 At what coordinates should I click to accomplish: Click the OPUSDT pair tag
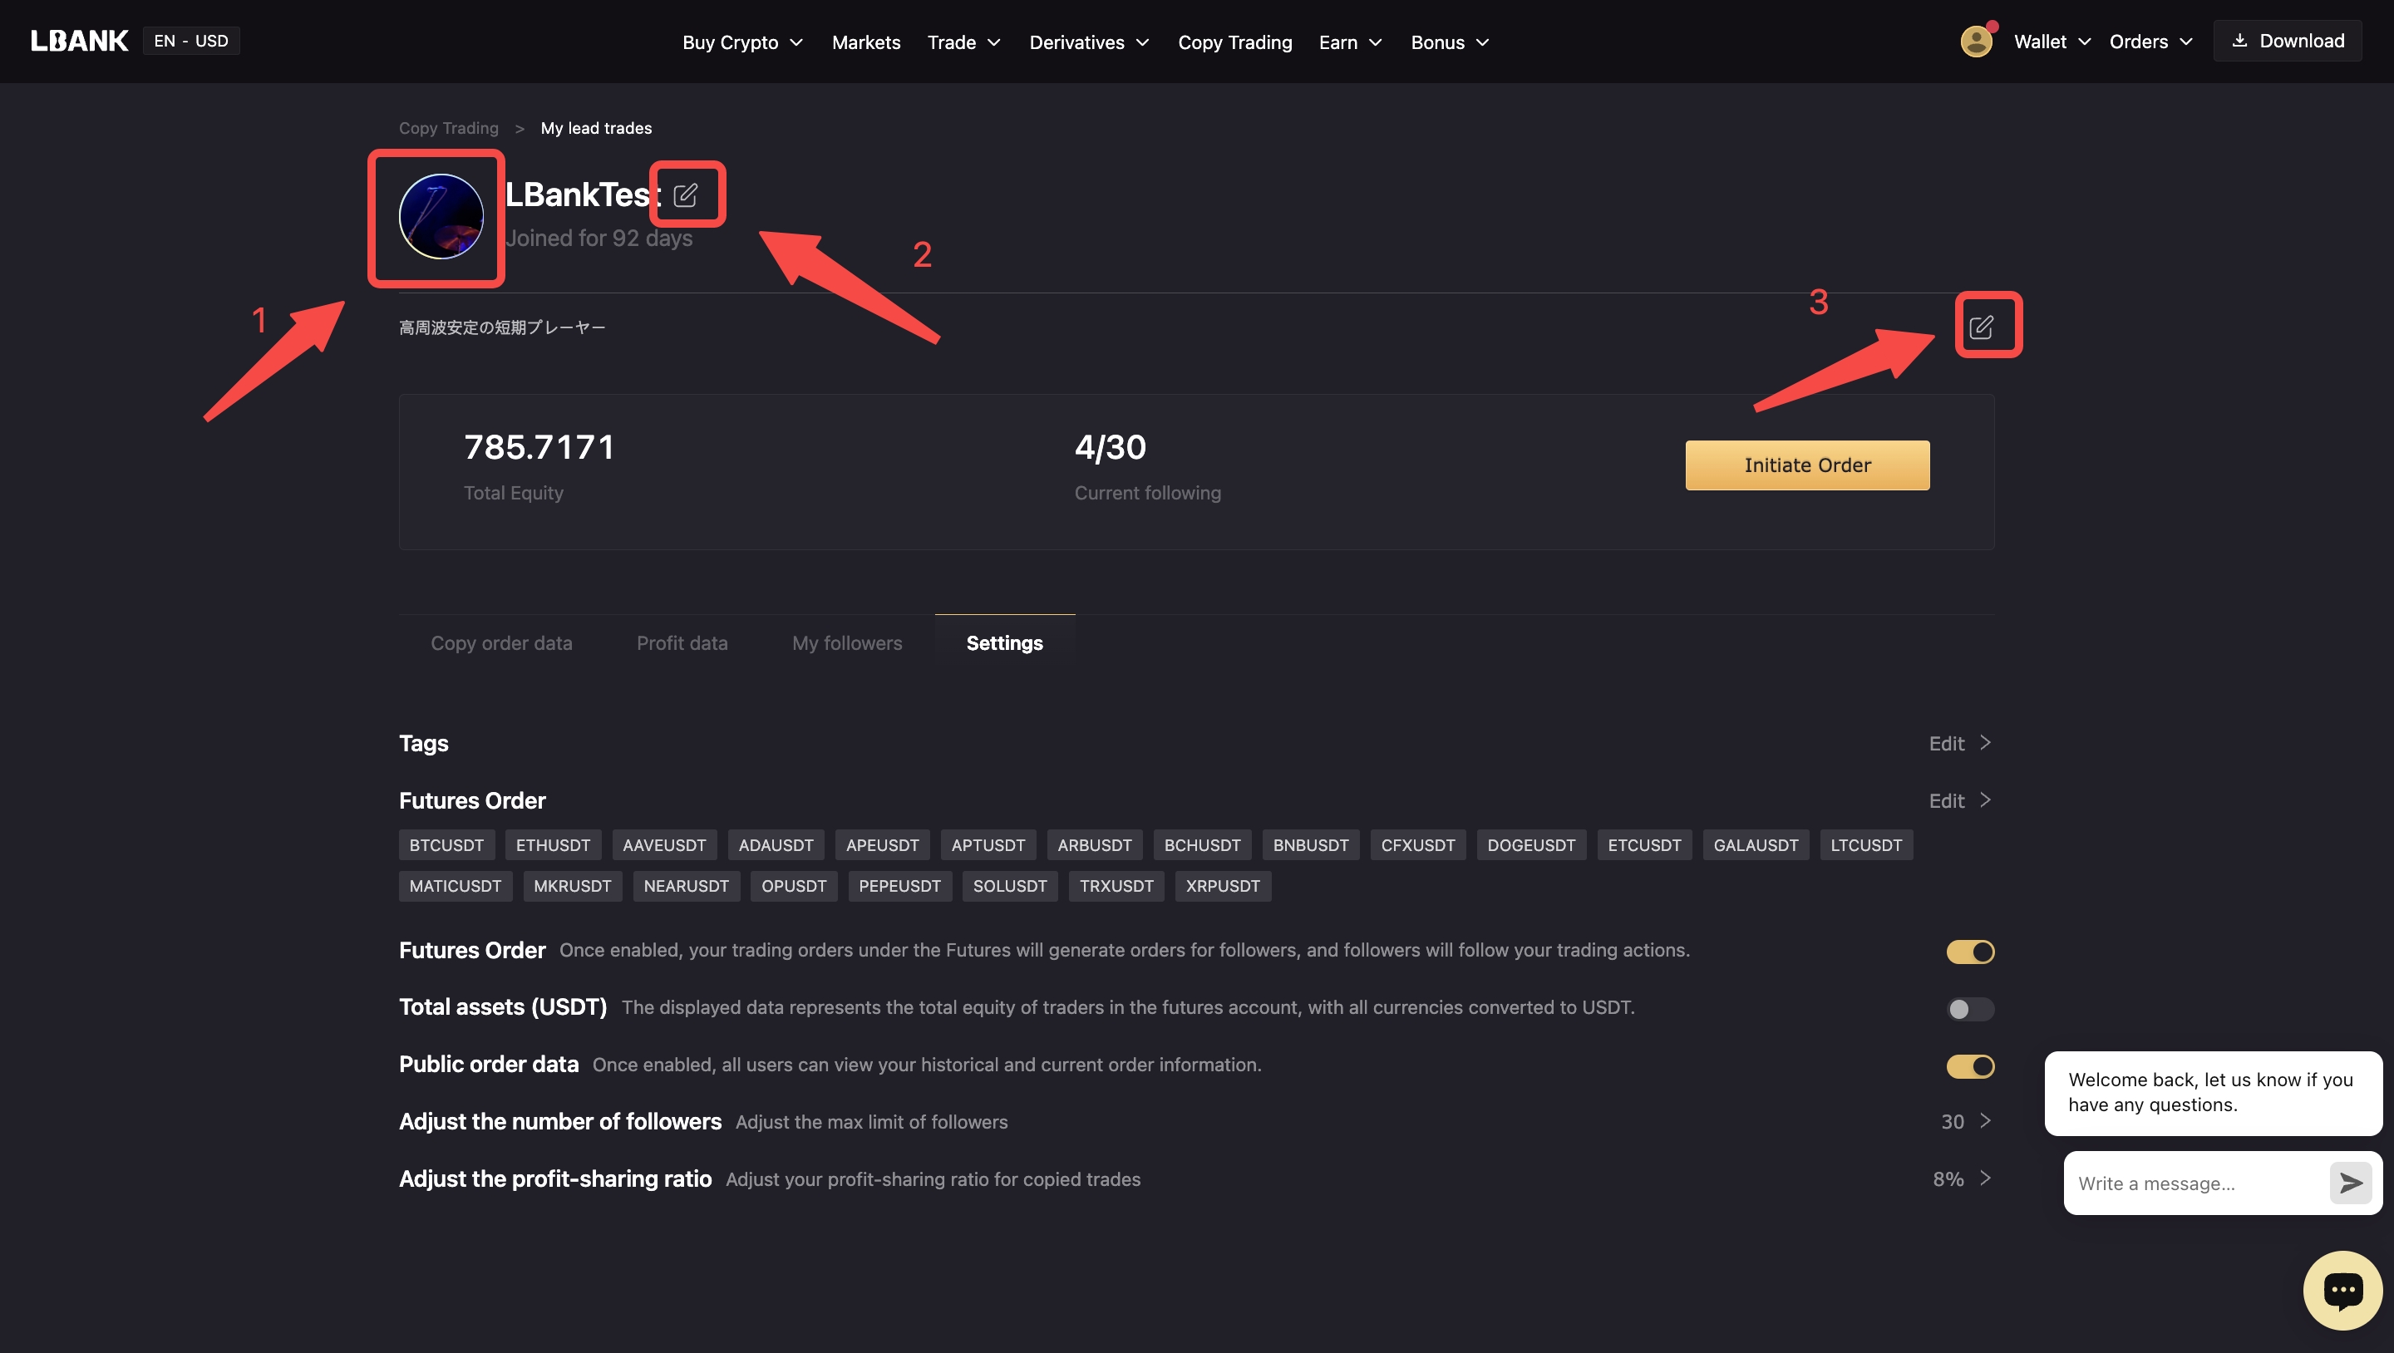(794, 887)
